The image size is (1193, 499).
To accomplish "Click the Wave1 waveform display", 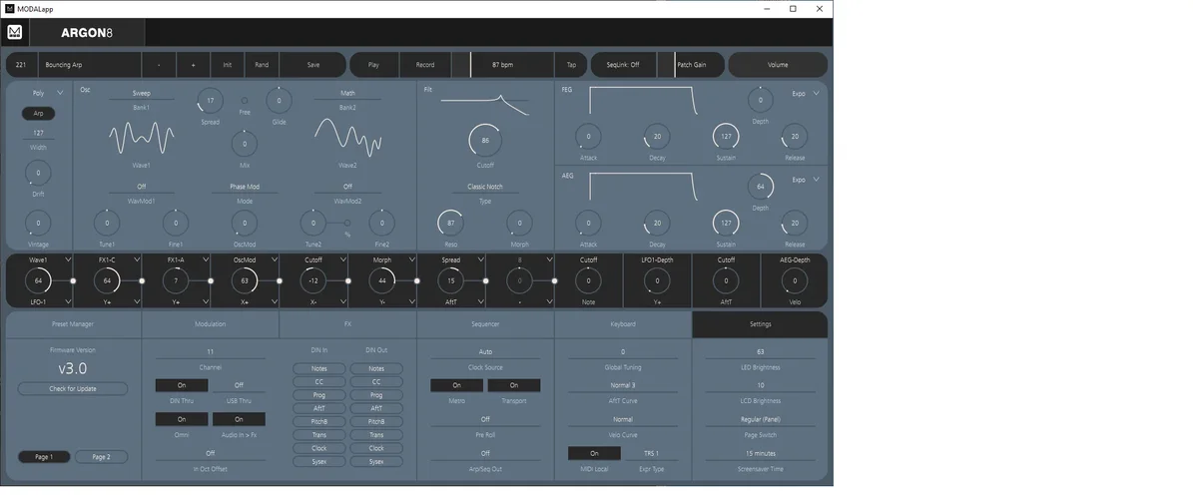I will pyautogui.click(x=141, y=136).
